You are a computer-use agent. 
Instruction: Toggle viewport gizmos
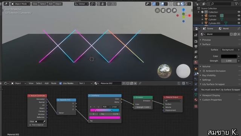pos(154,4)
